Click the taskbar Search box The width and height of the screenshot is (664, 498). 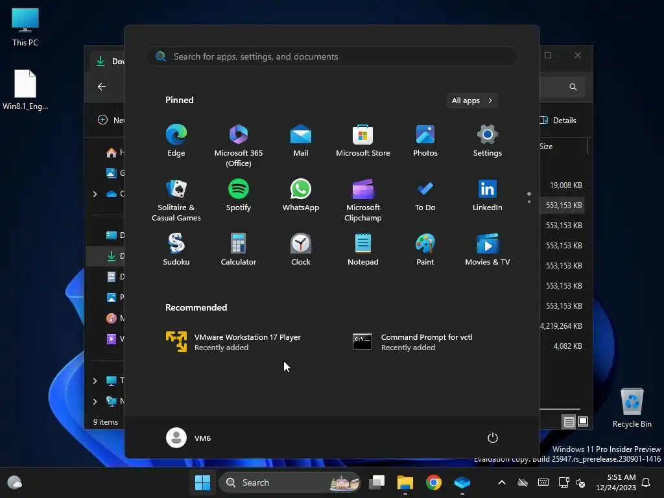(290, 482)
